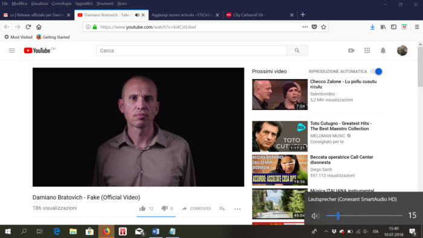Open Firefox hamburger menu

417,27
